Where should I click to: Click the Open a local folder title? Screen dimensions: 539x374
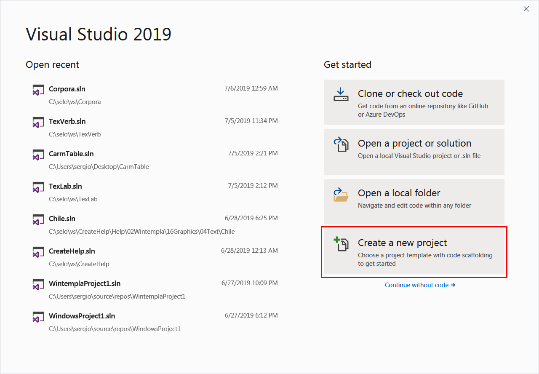pos(399,193)
